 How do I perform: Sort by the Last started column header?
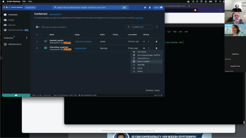pyautogui.click(x=132, y=35)
